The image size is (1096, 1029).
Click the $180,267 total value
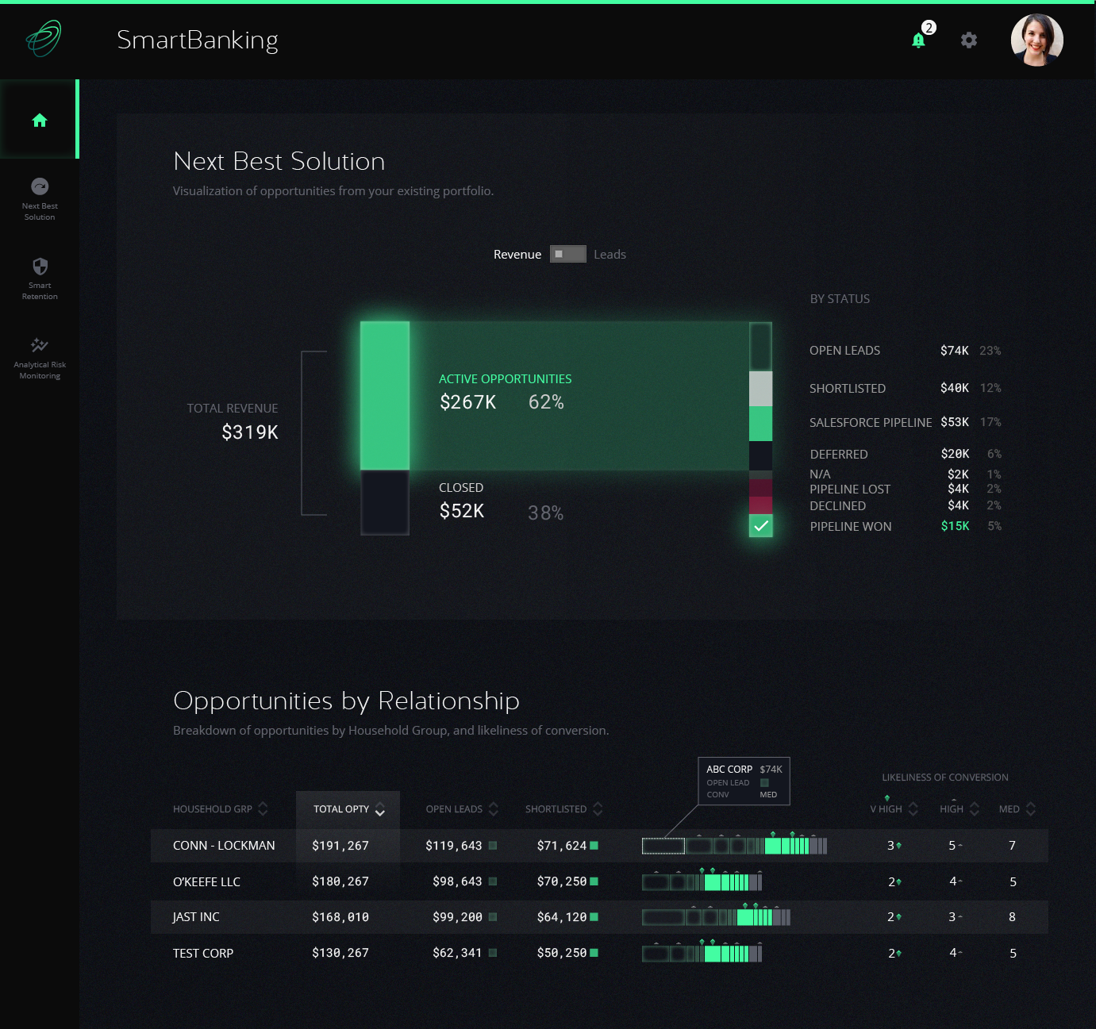click(340, 881)
